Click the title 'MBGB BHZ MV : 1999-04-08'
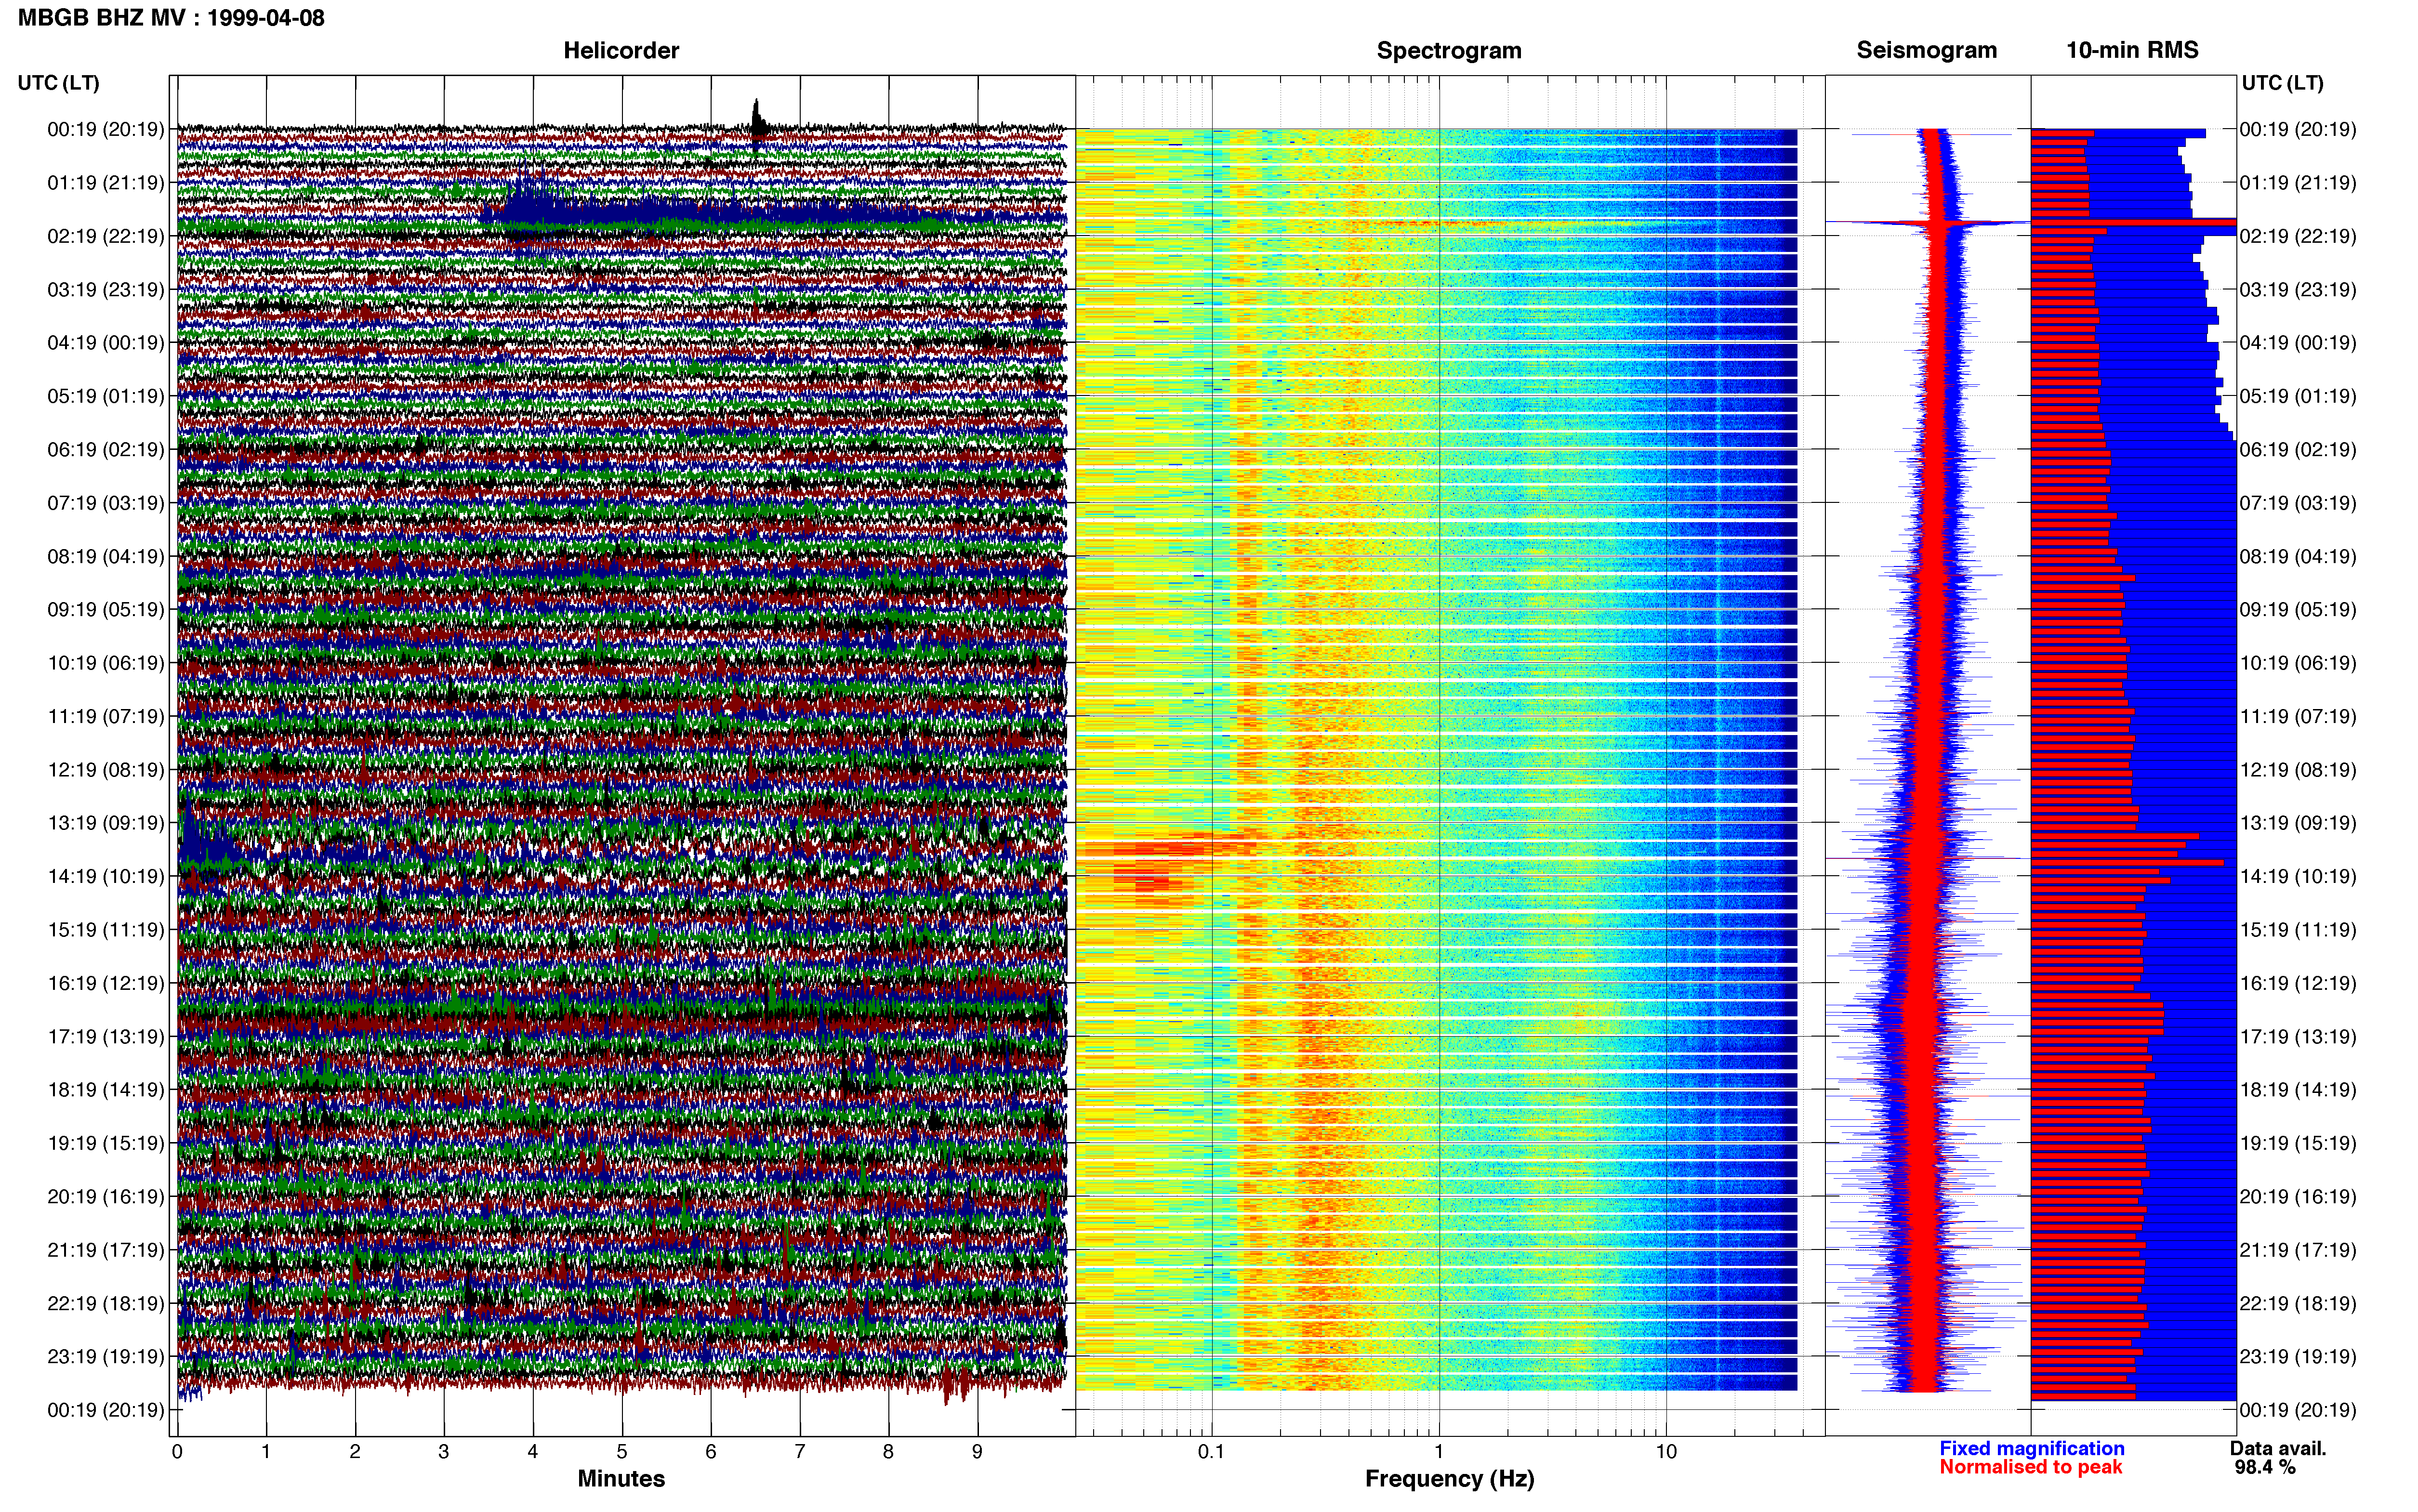 pyautogui.click(x=171, y=17)
